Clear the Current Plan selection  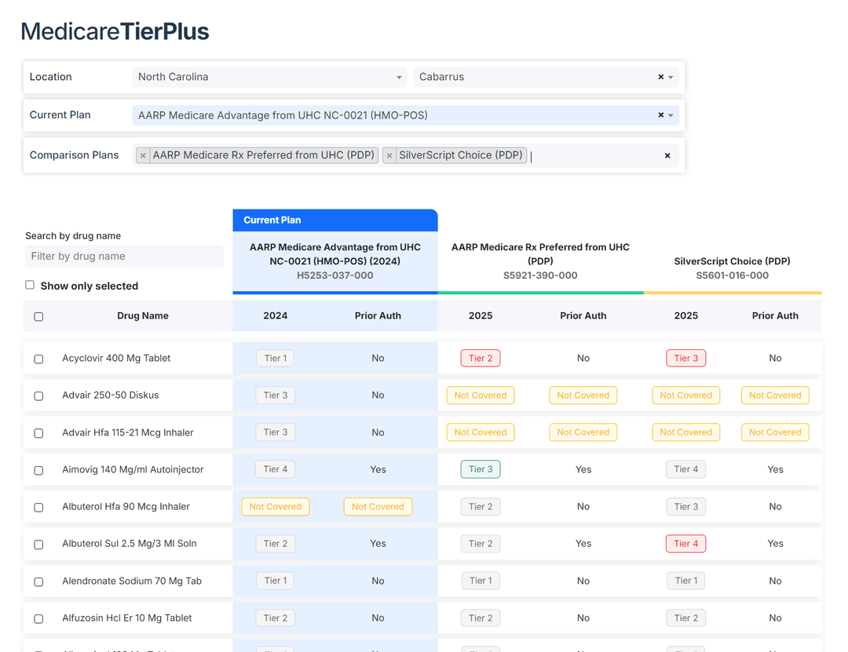click(x=660, y=115)
